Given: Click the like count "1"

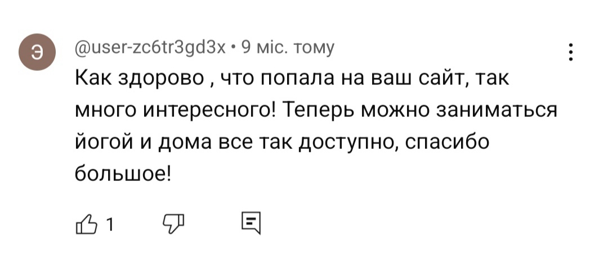Looking at the screenshot, I should (x=110, y=225).
